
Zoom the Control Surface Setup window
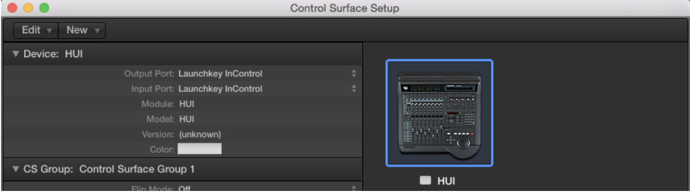[x=44, y=8]
